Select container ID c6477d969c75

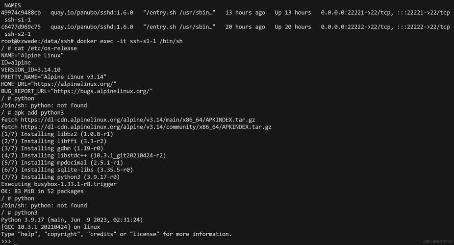tap(21, 27)
